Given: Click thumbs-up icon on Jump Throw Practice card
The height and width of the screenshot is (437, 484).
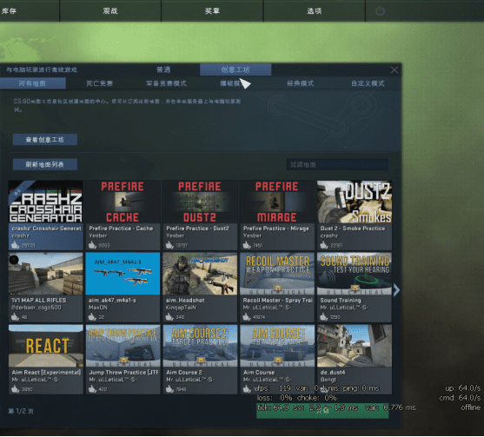Looking at the screenshot, I should click(92, 389).
